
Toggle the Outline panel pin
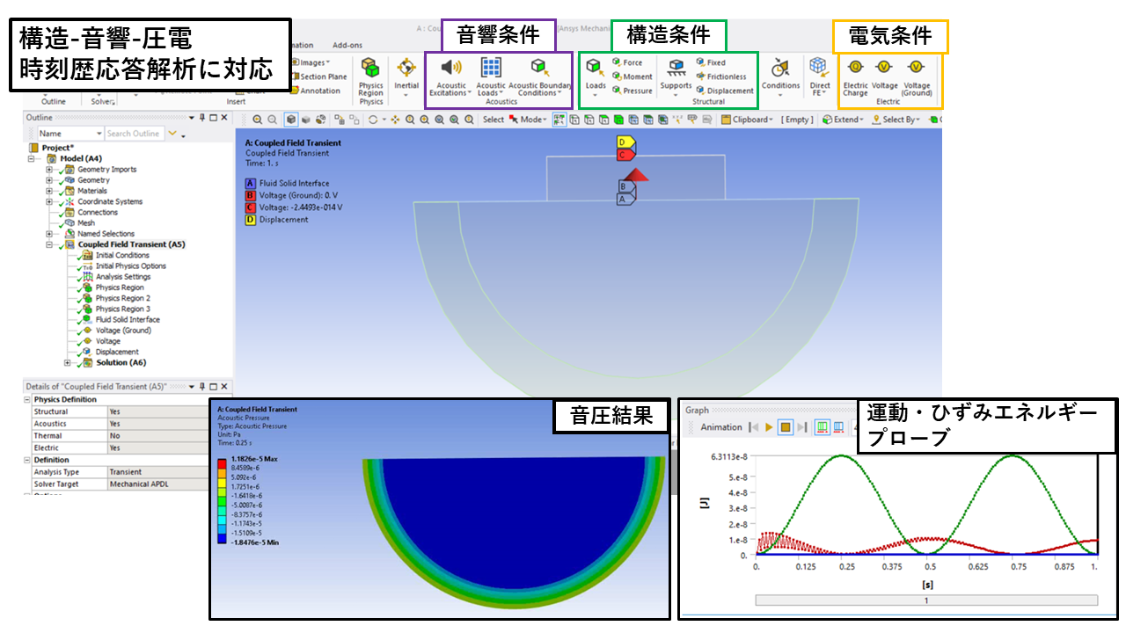tap(201, 118)
